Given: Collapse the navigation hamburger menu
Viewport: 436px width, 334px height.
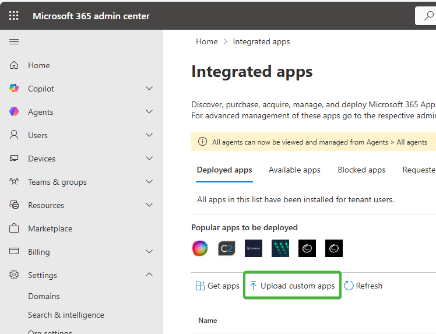Looking at the screenshot, I should tap(14, 41).
